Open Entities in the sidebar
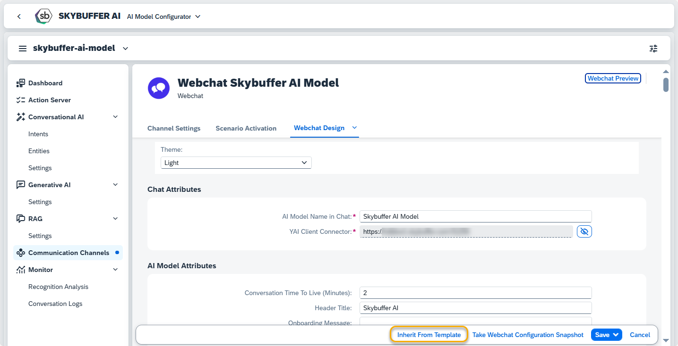678x346 pixels. [39, 151]
